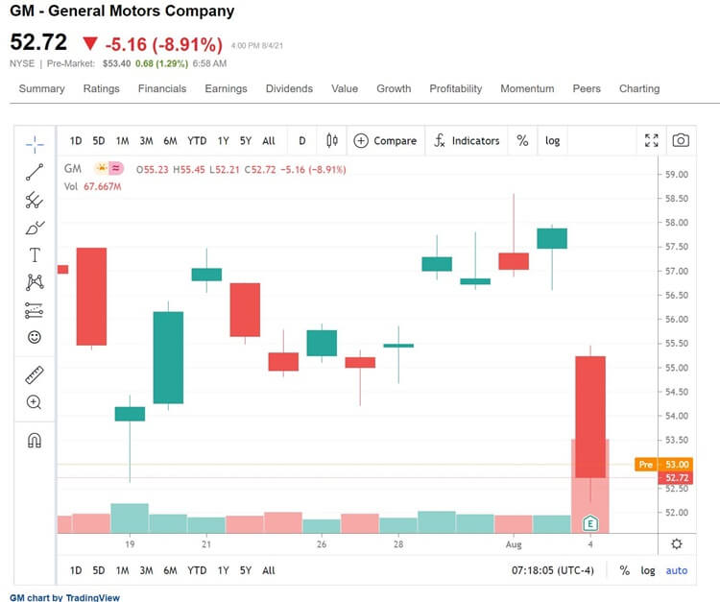Select bottom range 5Y
The image size is (720, 602).
point(246,570)
